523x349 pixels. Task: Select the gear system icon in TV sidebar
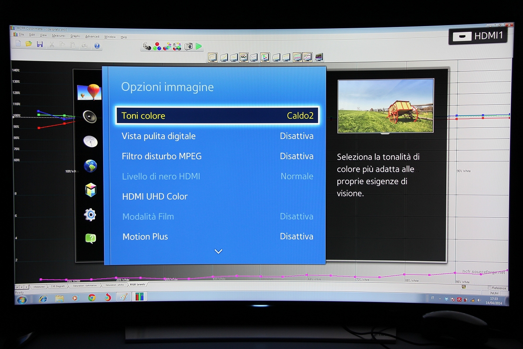coord(90,214)
